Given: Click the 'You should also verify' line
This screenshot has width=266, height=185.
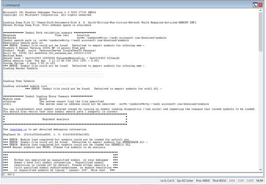Looking at the screenshot, I should [60, 111].
